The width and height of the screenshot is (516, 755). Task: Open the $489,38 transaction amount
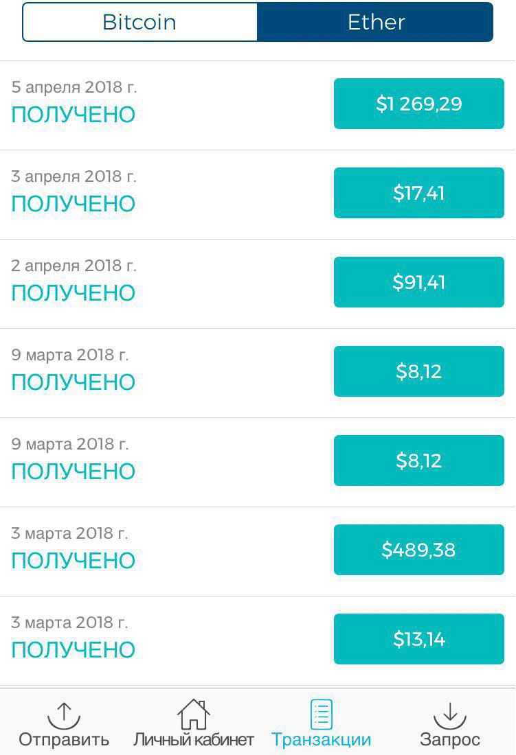(x=418, y=550)
